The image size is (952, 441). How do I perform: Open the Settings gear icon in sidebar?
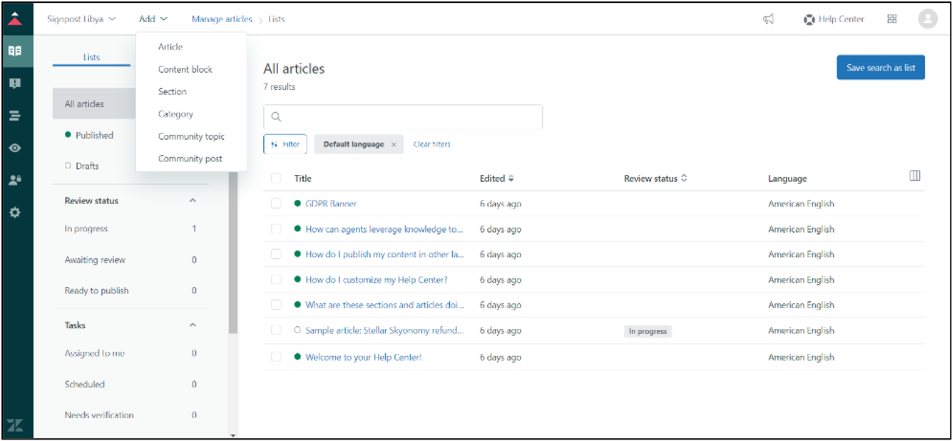tap(15, 213)
